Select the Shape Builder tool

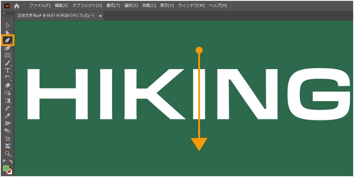(8, 93)
